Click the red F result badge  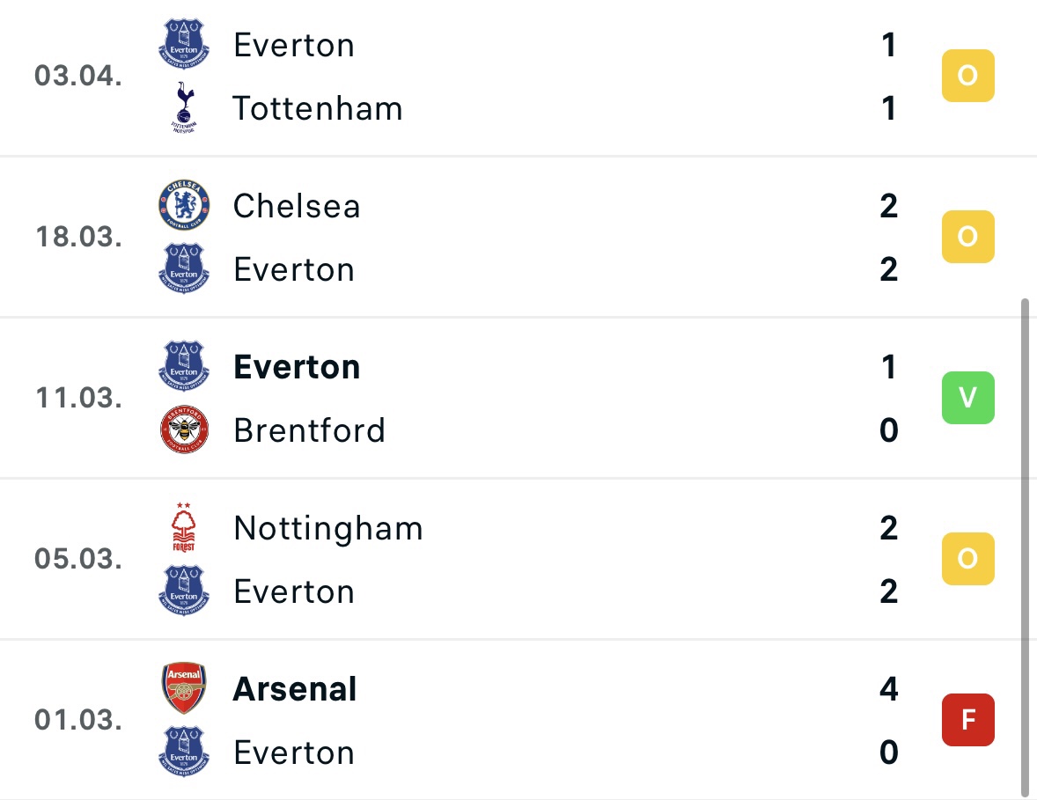click(968, 719)
